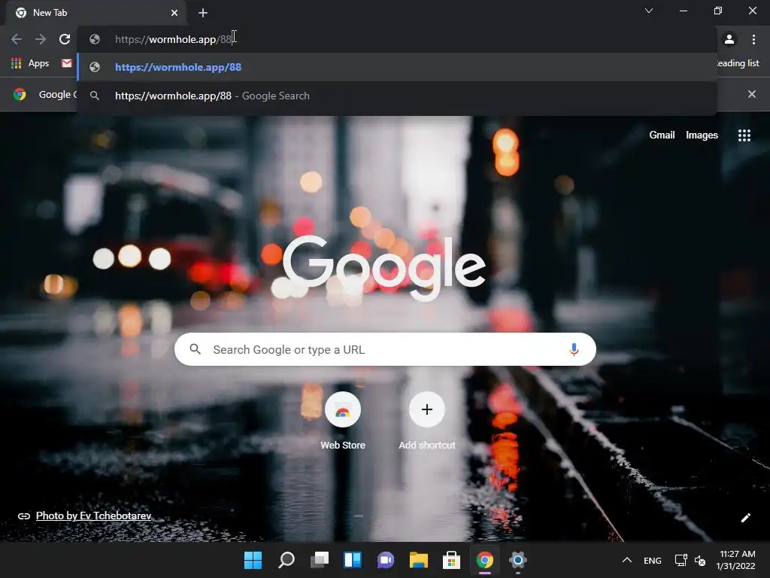Viewport: 770px width, 578px height.
Task: Open the Gmail bookmark icon
Action: click(67, 63)
